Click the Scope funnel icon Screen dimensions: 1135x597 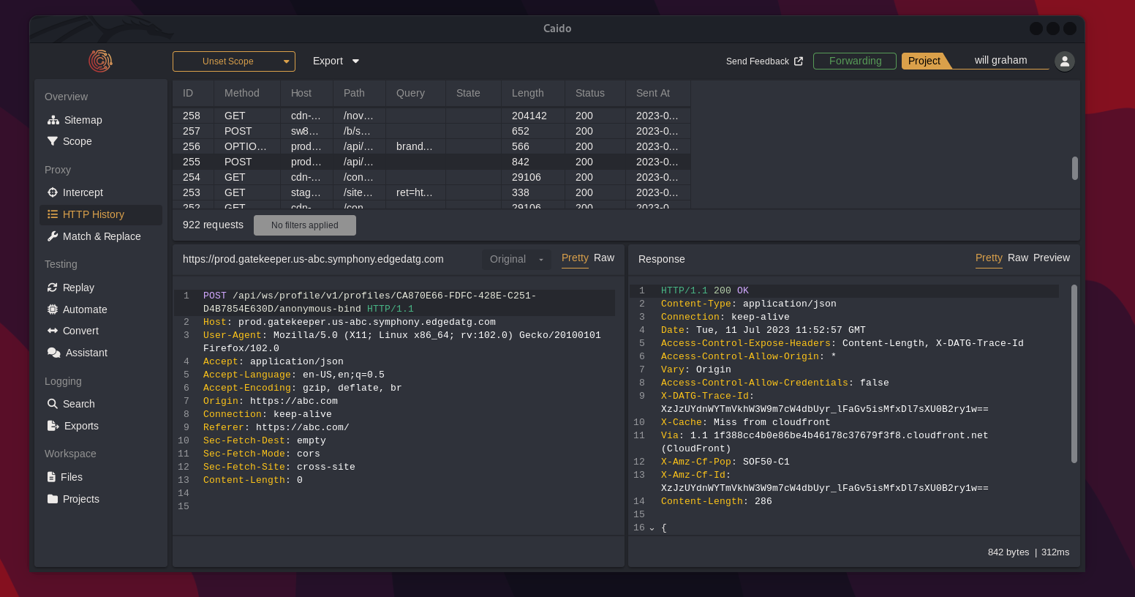point(53,141)
